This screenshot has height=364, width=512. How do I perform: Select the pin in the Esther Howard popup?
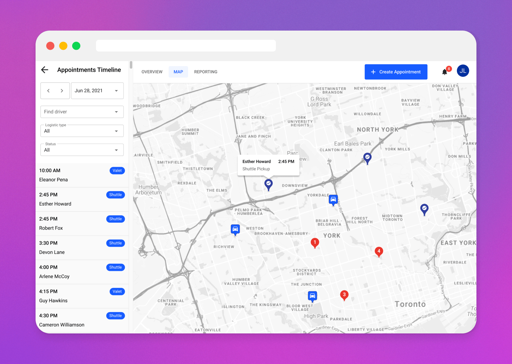[268, 184]
